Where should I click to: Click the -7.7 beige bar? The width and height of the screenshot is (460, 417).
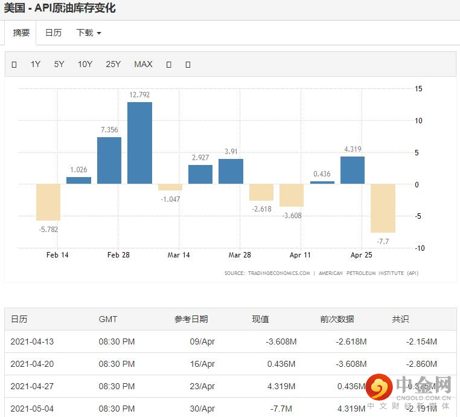[383, 208]
